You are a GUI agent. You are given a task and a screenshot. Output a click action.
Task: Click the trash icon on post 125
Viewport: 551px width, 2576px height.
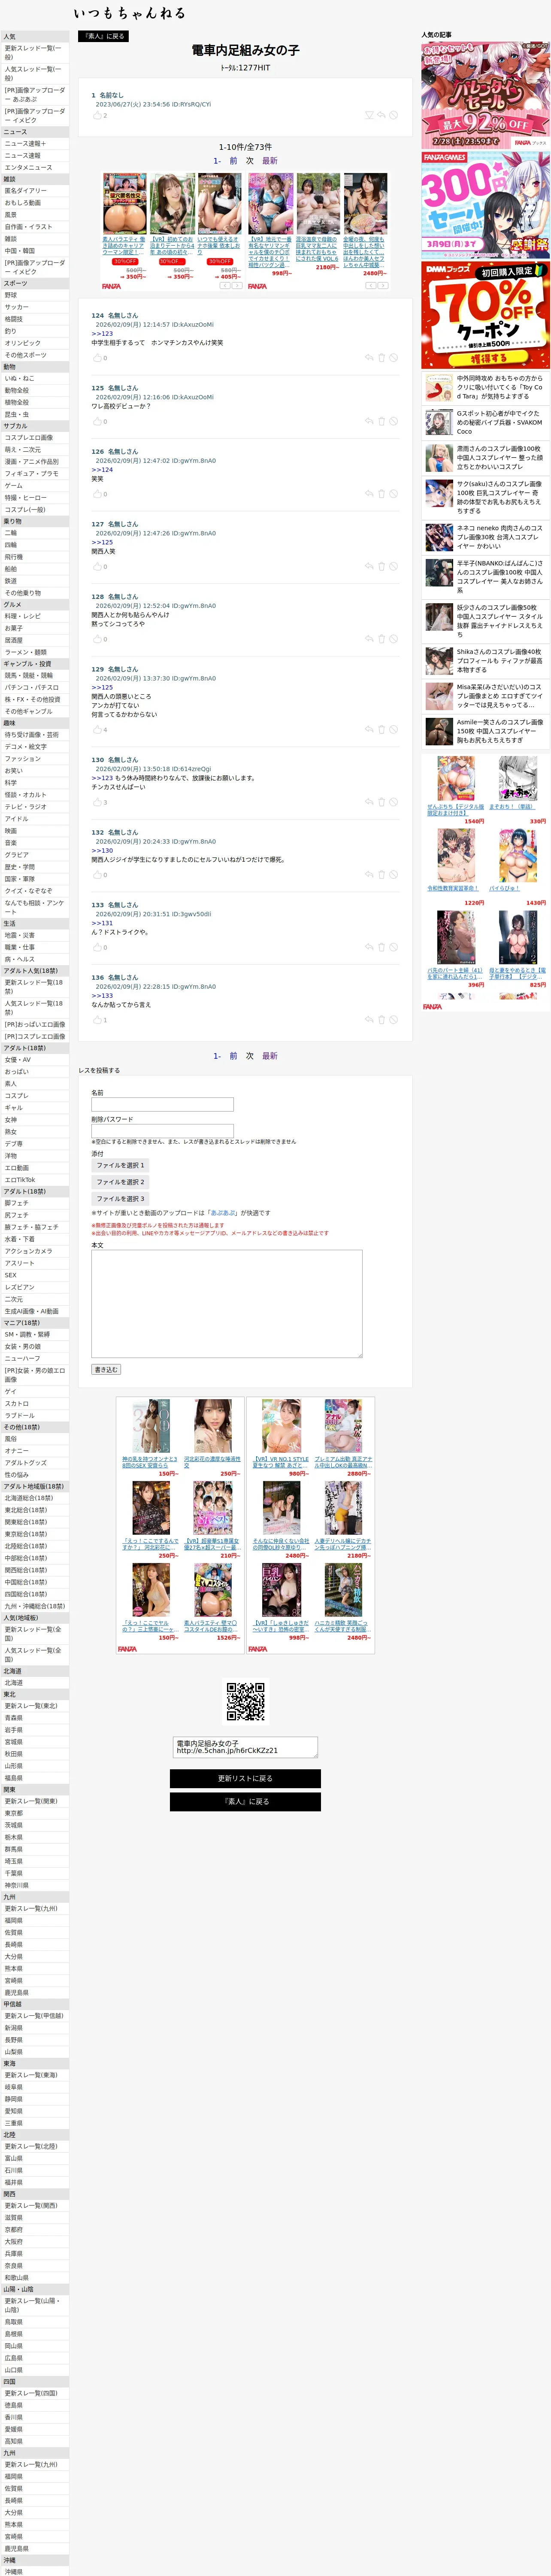coord(381,422)
